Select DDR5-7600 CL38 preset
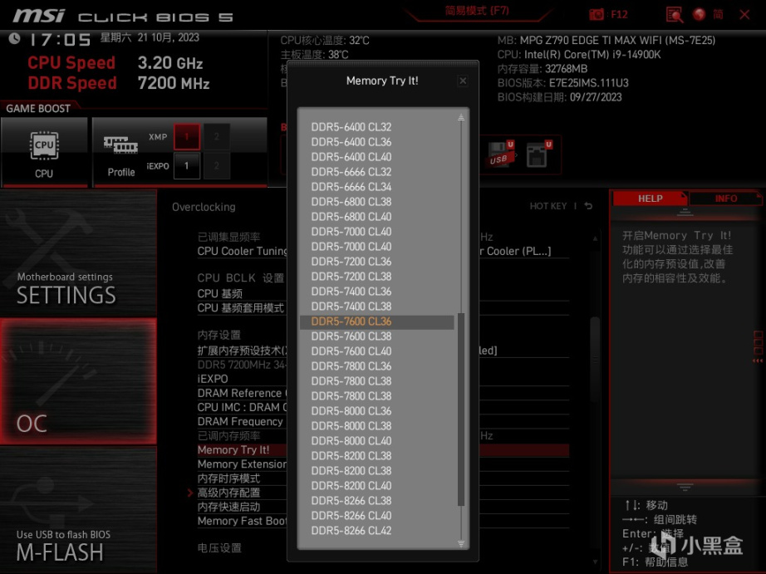Viewport: 766px width, 574px height. pyautogui.click(x=351, y=336)
